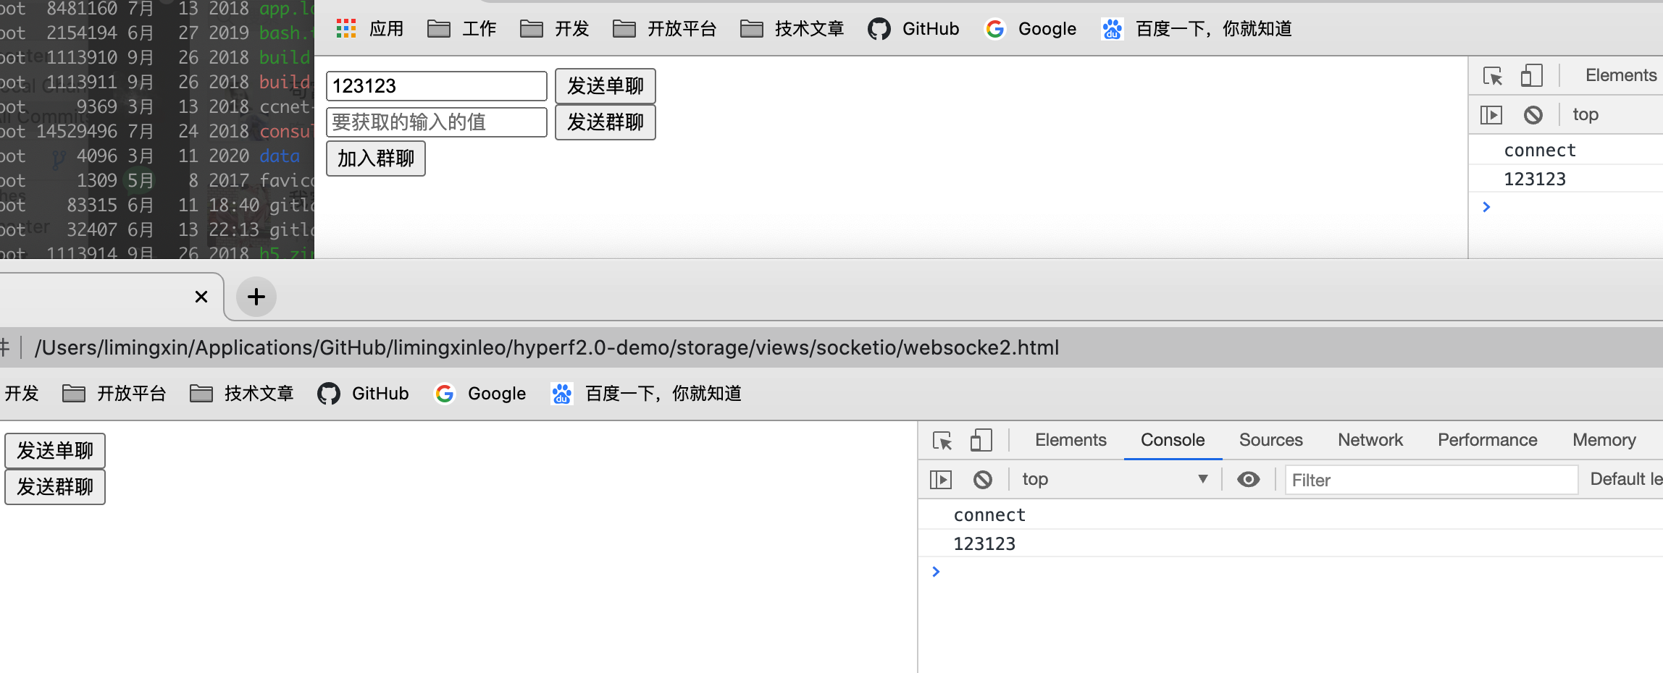
Task: Switch to Sources tab in lower DevTools
Action: (x=1270, y=440)
